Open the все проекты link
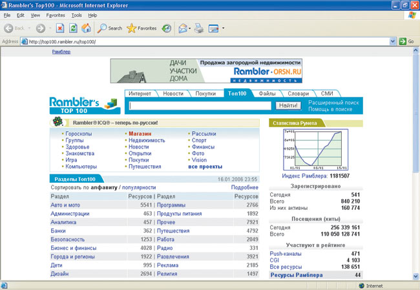Viewport: 420px width, 290px height. [x=205, y=167]
